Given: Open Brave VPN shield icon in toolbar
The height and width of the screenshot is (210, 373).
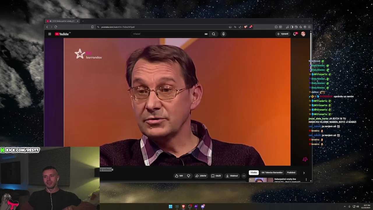Looking at the screenshot, I should [x=305, y=27].
